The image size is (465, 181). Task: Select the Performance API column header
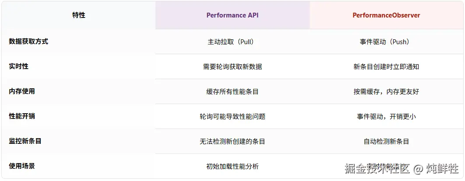(232, 15)
